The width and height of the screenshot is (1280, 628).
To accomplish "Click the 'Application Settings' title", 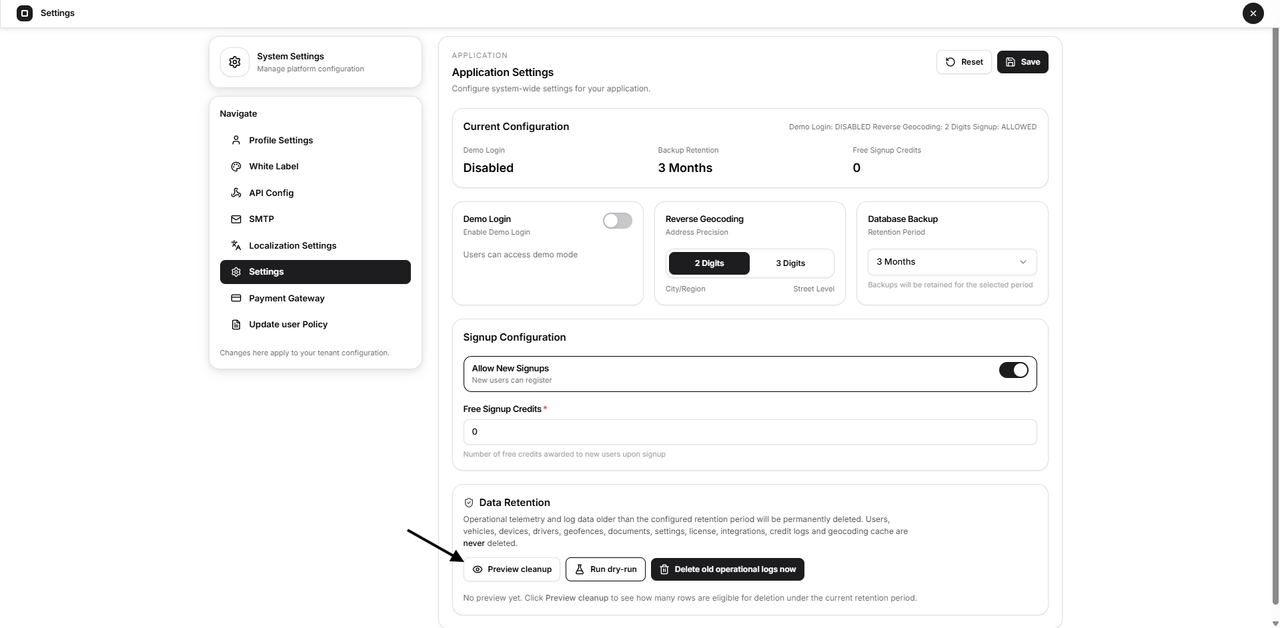I will [x=503, y=73].
